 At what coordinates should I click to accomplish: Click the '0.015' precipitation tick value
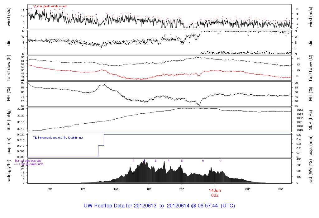[x=21, y=140]
